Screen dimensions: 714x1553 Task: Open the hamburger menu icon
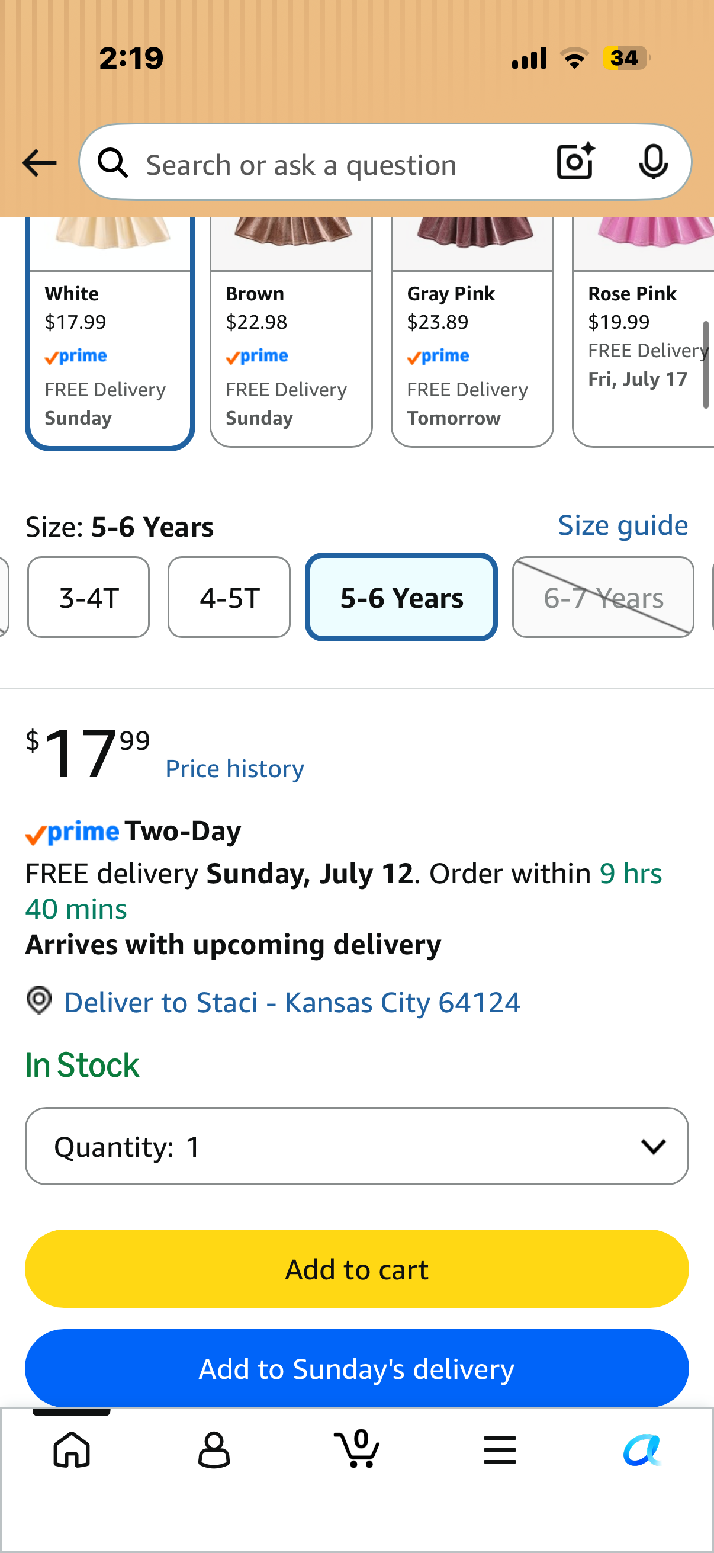(x=500, y=1449)
